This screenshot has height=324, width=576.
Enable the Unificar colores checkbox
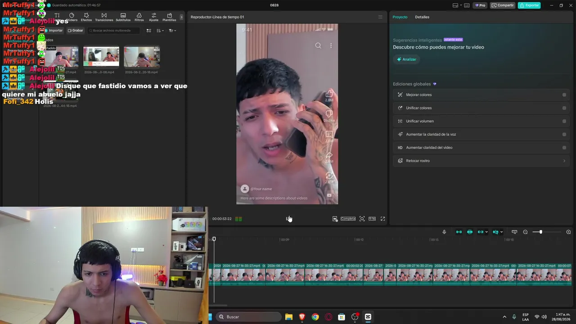click(564, 108)
